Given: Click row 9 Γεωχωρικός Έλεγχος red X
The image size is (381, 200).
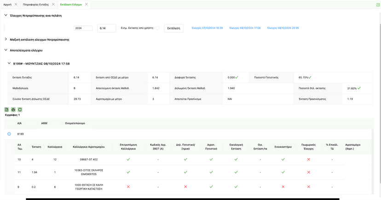Looking at the screenshot, I should (x=309, y=187).
